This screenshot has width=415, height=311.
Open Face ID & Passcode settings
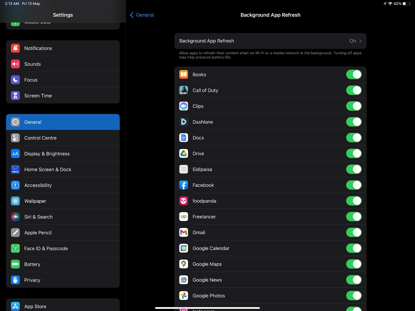(63, 249)
